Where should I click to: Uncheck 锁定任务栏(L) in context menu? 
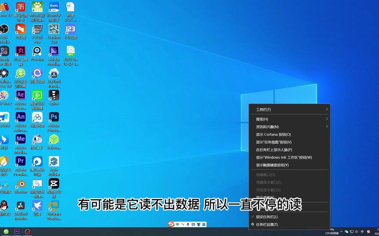[x=289, y=217]
